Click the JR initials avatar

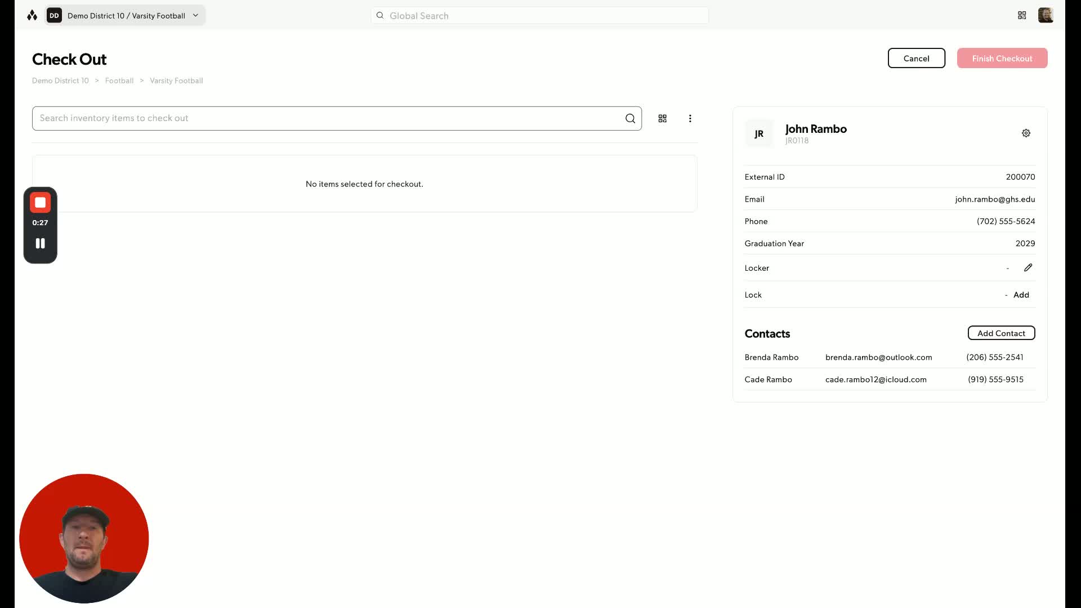coord(759,133)
